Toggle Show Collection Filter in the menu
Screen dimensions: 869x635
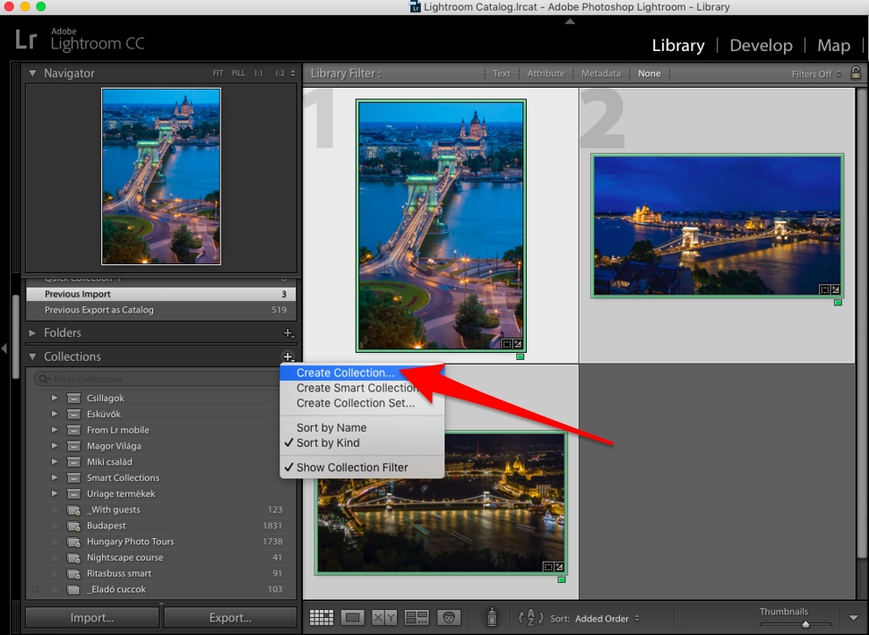(362, 468)
